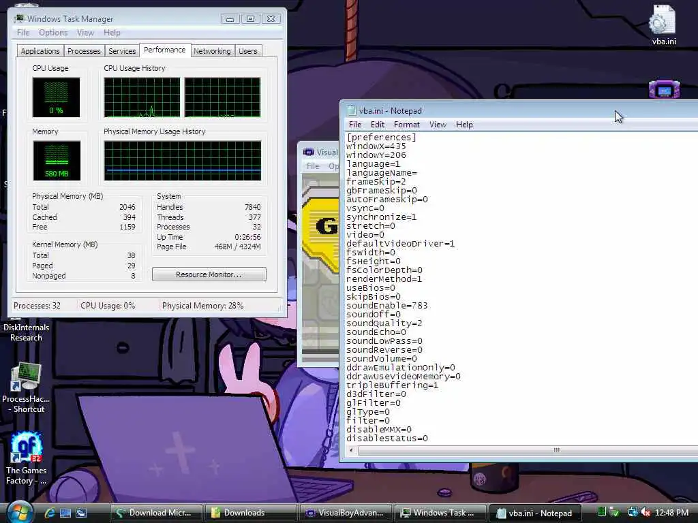This screenshot has height=523, width=698.
Task: Click the Memory 580 MB gauge
Action: pos(57,161)
